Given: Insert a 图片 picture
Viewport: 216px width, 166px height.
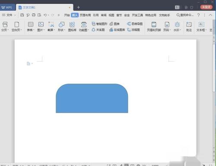Looking at the screenshot, I should 41,26.
